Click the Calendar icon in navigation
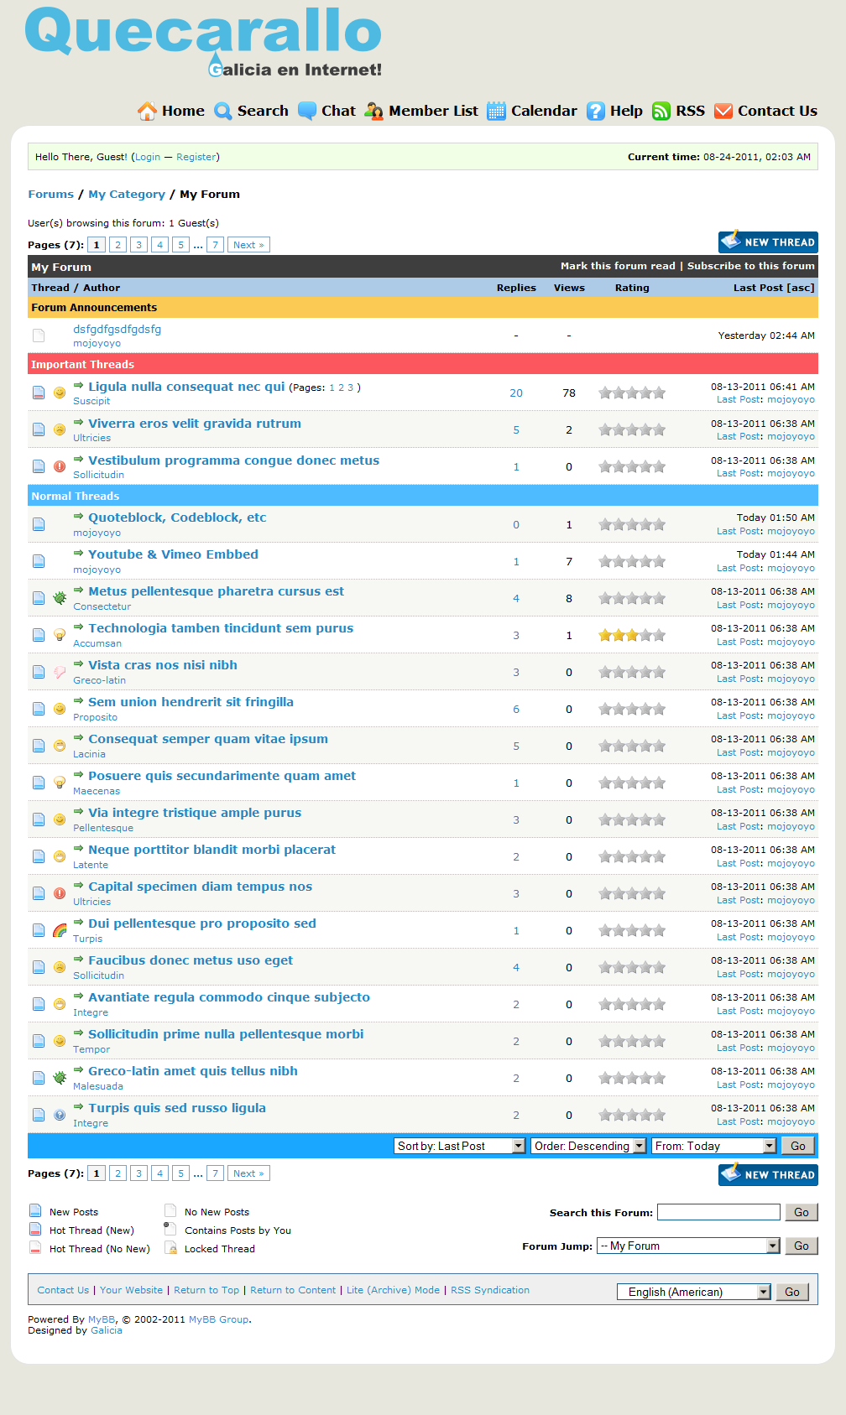Viewport: 846px width, 1415px height. pos(497,111)
